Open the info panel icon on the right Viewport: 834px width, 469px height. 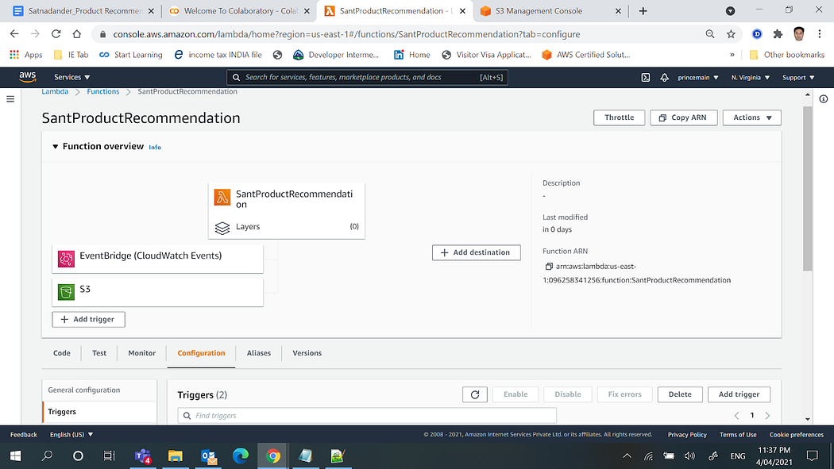[824, 98]
